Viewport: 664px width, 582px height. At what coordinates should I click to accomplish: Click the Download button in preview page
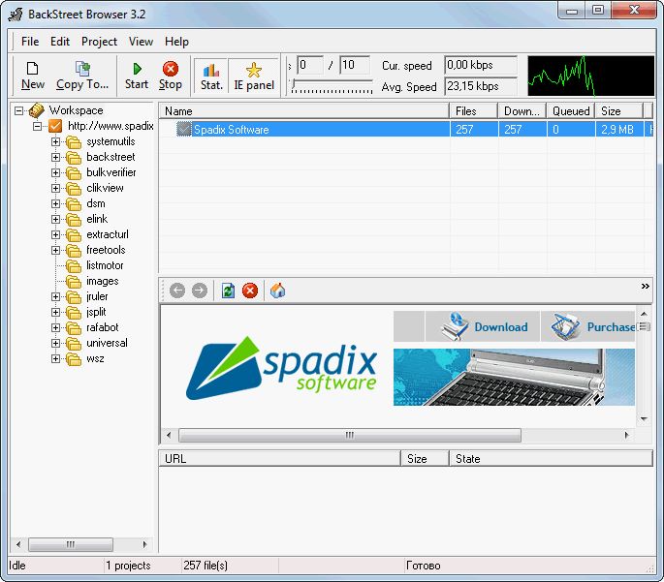click(x=483, y=326)
